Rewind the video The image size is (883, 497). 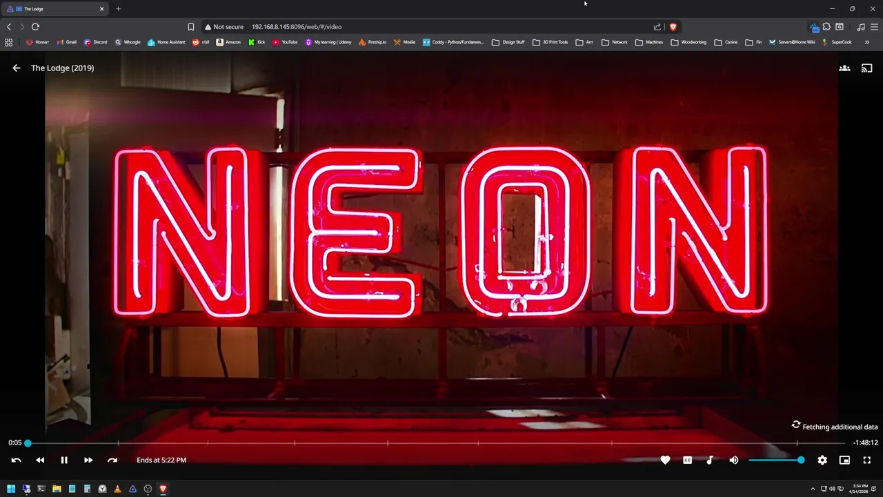(40, 460)
